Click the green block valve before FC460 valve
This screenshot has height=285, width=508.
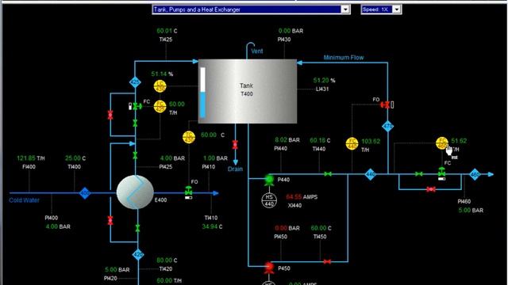[419, 174]
